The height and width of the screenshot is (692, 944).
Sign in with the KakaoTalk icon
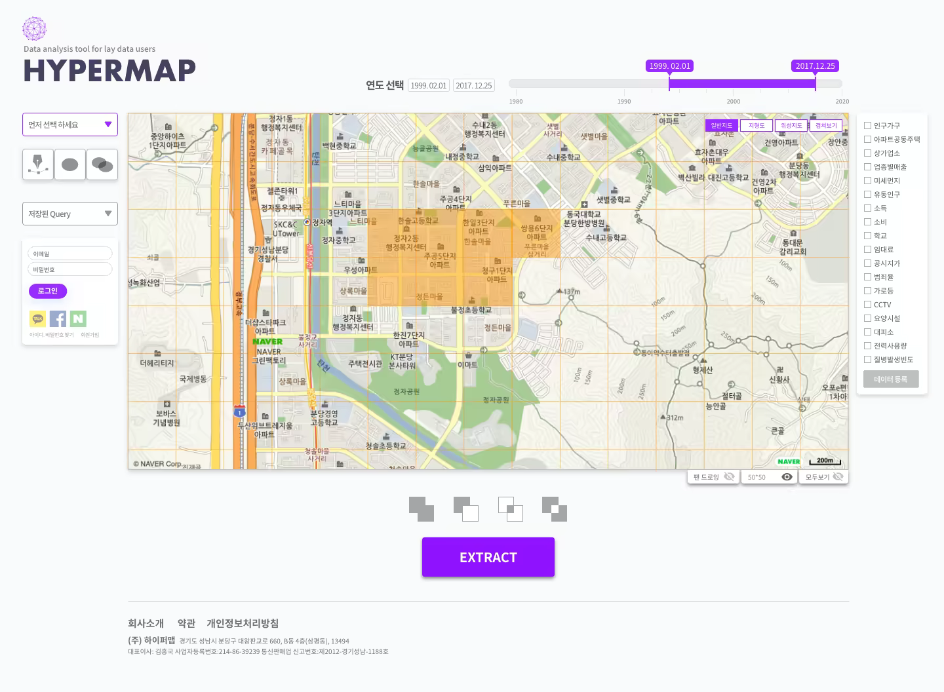tap(37, 318)
